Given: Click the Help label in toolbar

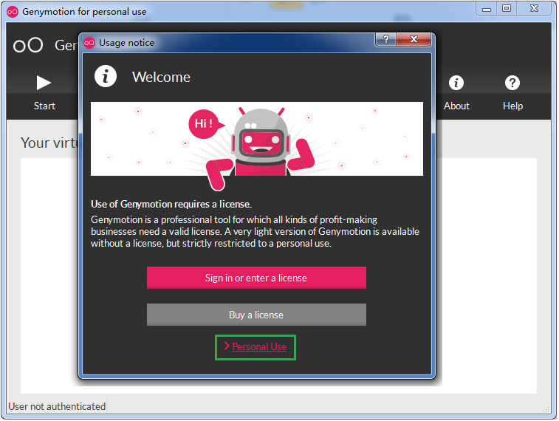Looking at the screenshot, I should point(512,106).
